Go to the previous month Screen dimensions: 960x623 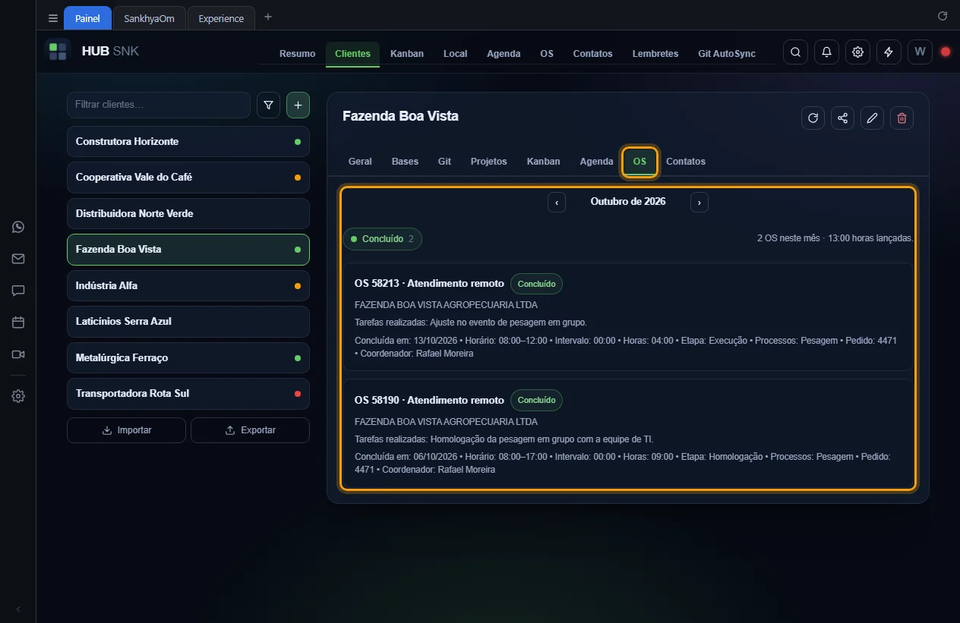557,203
